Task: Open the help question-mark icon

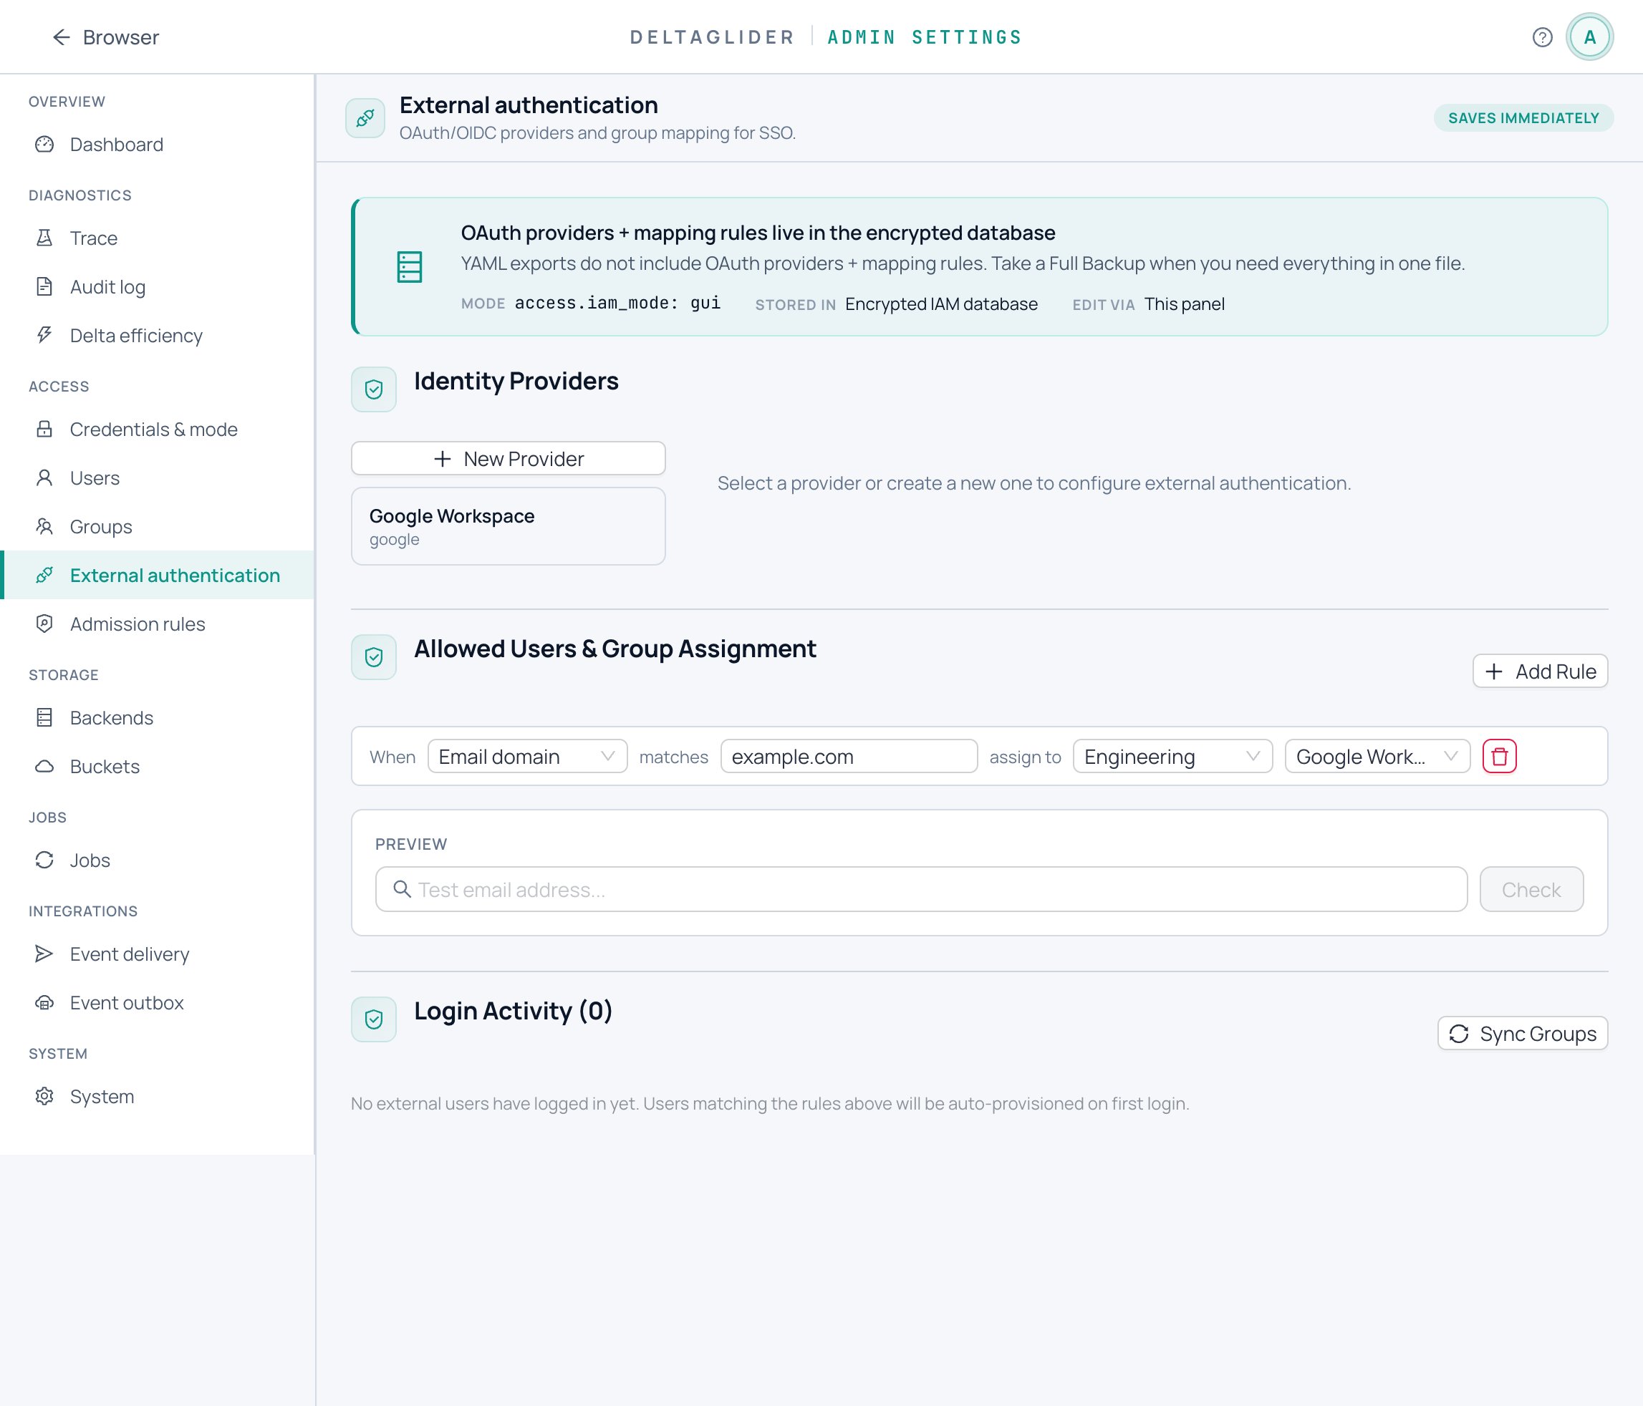Action: point(1542,37)
